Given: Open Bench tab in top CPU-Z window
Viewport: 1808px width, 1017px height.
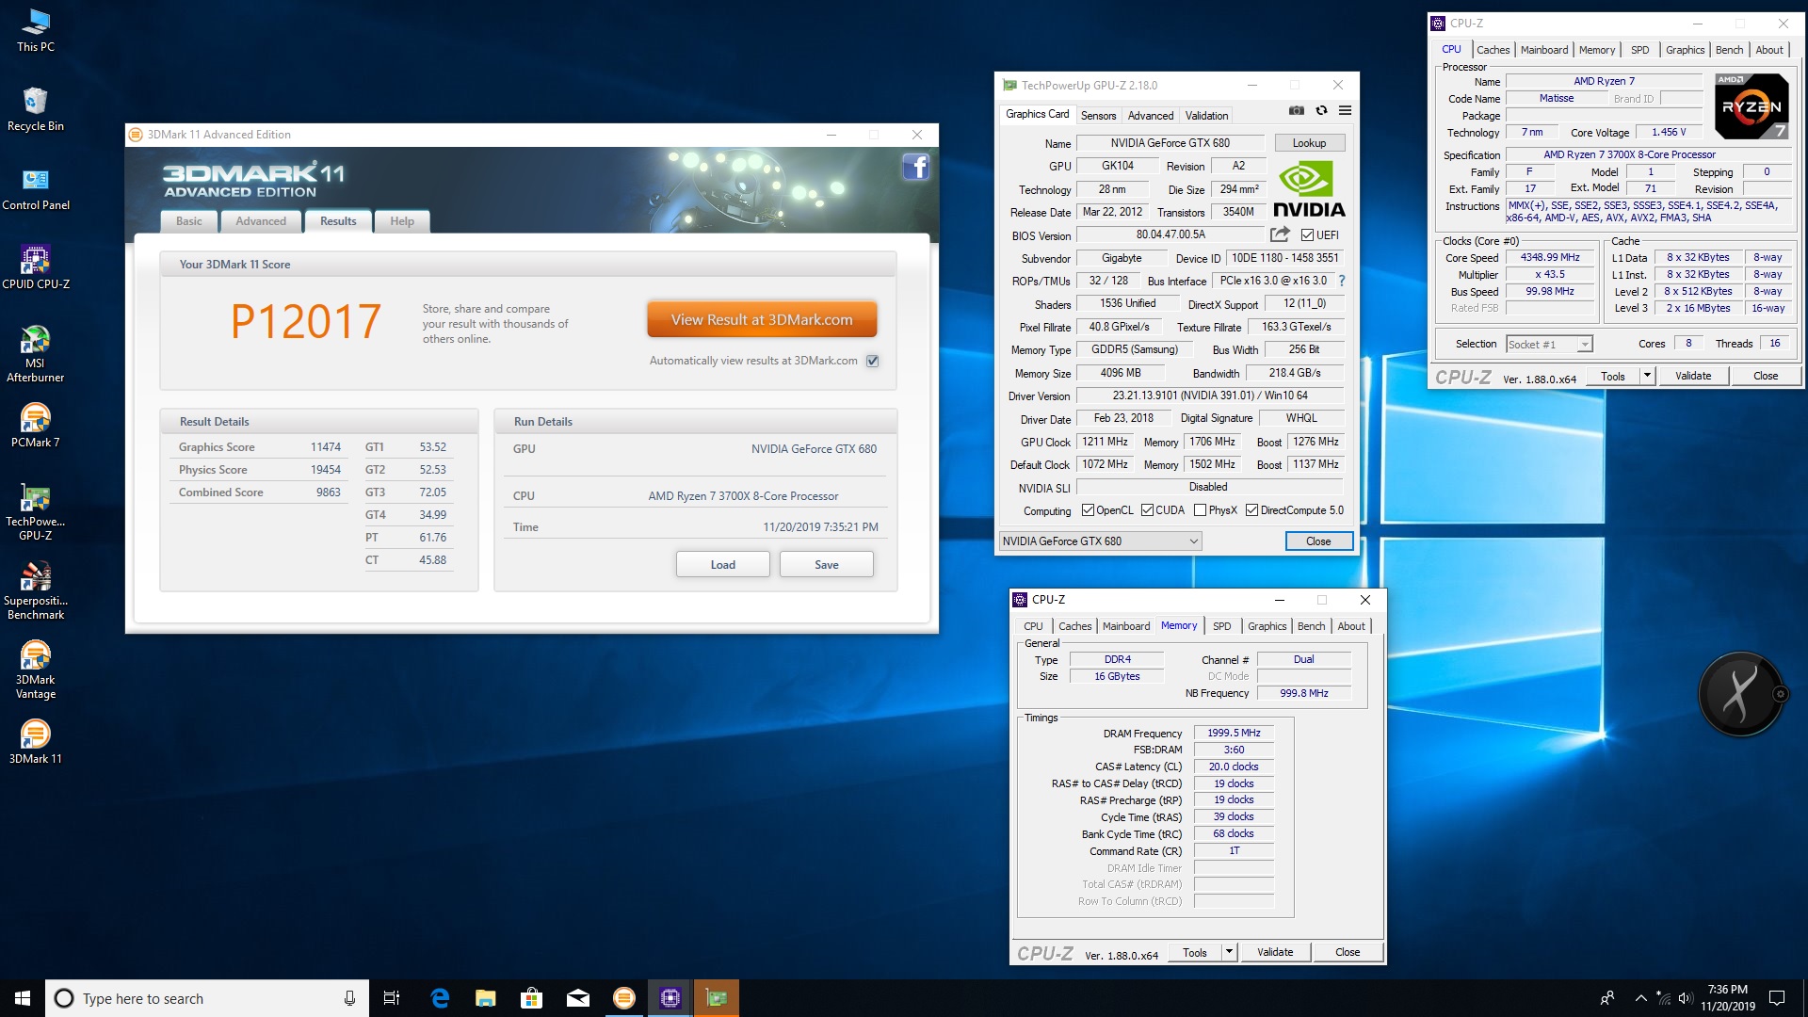Looking at the screenshot, I should point(1729,50).
